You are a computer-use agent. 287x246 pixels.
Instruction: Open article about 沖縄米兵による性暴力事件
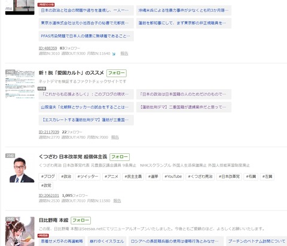point(184,10)
